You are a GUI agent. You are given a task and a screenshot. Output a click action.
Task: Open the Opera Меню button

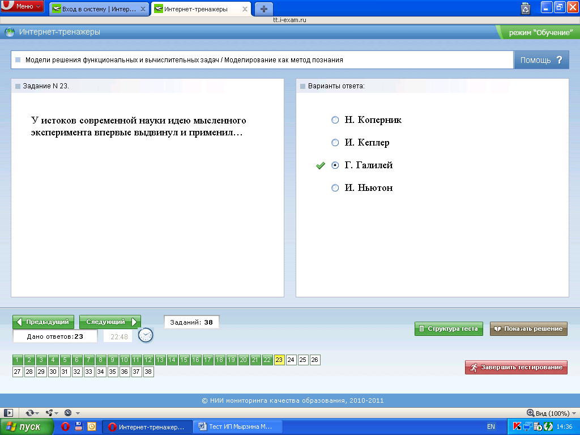point(22,6)
